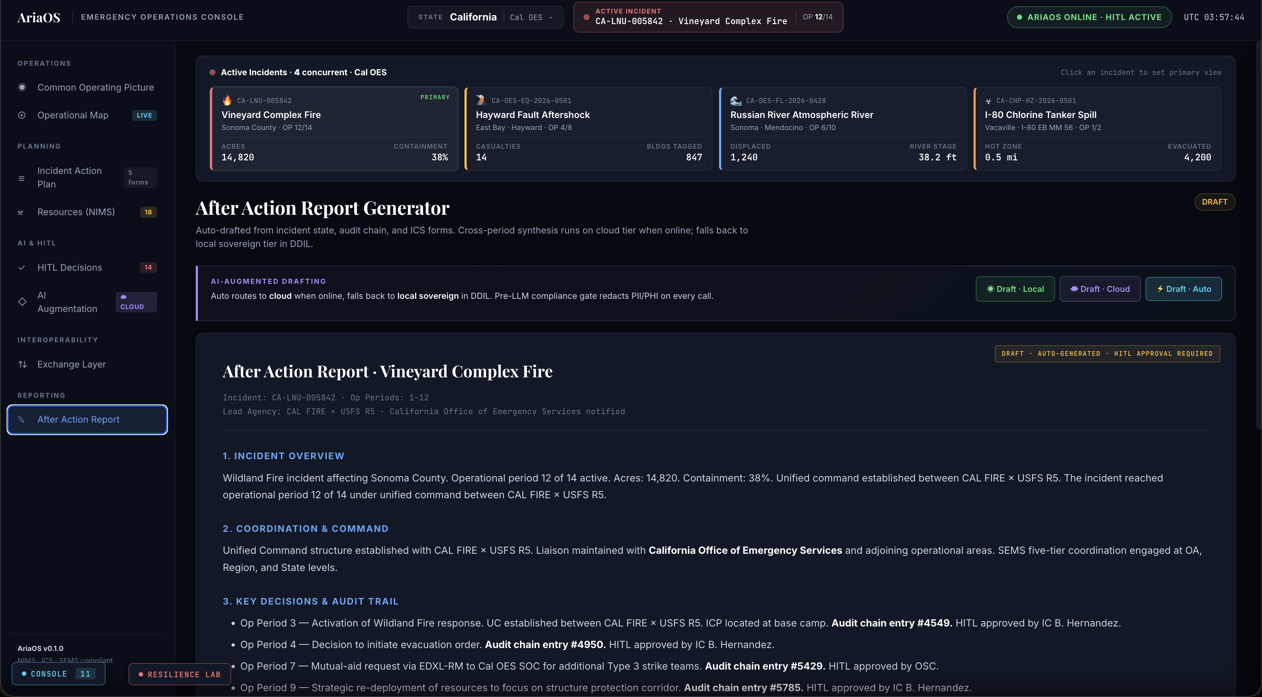Click the dropdown arrow beside Cal OES
The image size is (1262, 697).
(x=551, y=18)
